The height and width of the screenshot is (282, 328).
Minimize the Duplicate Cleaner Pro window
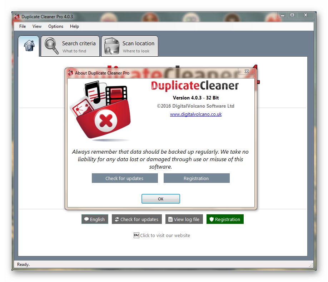click(x=283, y=15)
